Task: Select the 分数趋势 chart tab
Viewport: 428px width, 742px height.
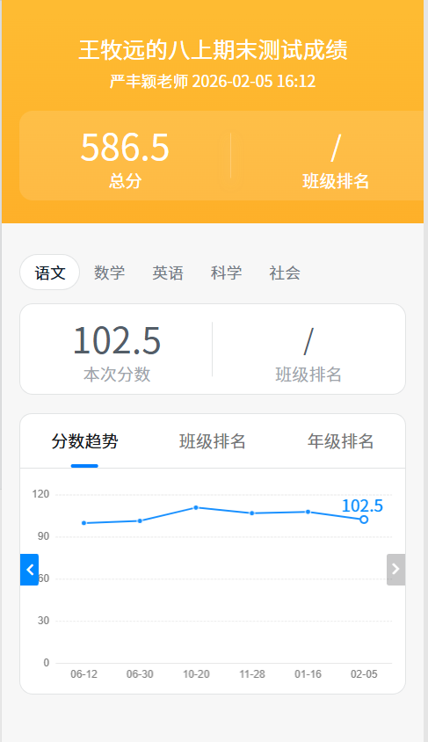Action: 84,441
